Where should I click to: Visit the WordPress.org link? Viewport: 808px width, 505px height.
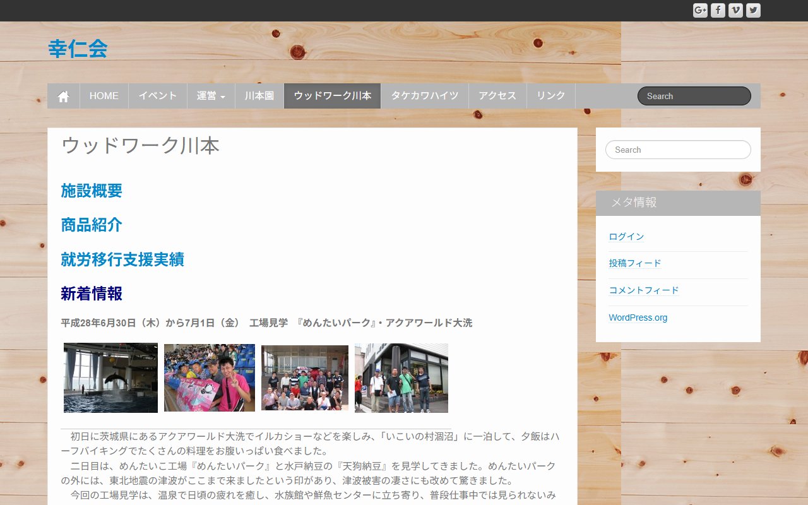pos(638,318)
